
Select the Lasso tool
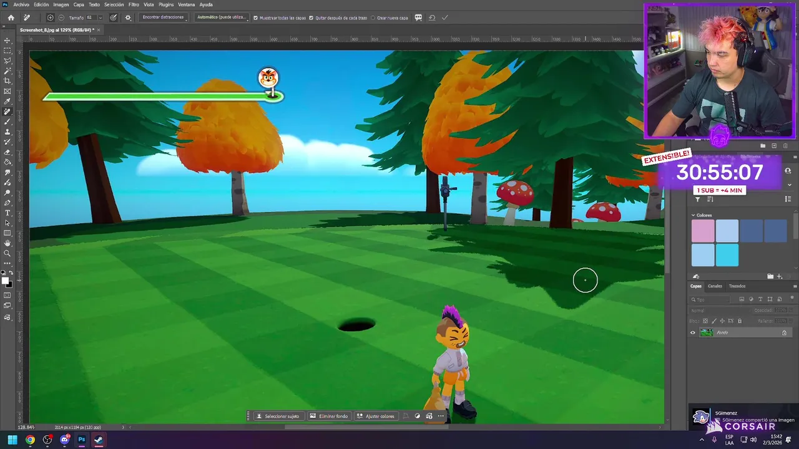pyautogui.click(x=7, y=60)
